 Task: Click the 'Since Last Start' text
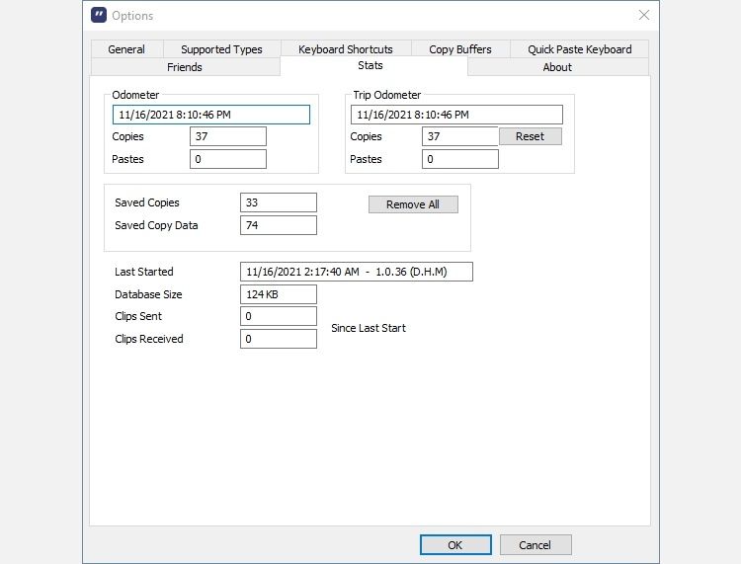[369, 328]
